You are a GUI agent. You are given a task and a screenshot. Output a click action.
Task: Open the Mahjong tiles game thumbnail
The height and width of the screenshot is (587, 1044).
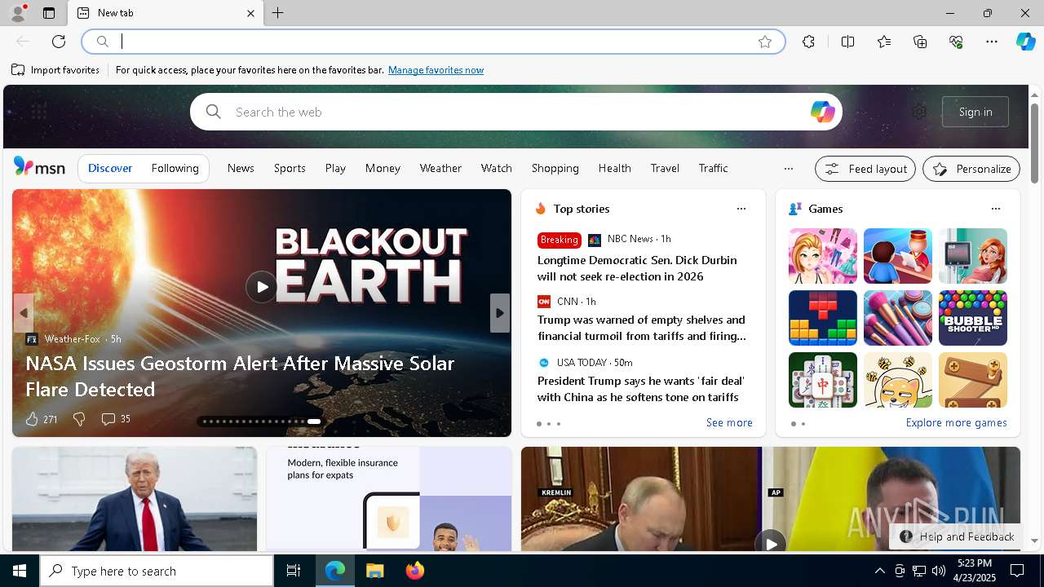[x=823, y=380]
